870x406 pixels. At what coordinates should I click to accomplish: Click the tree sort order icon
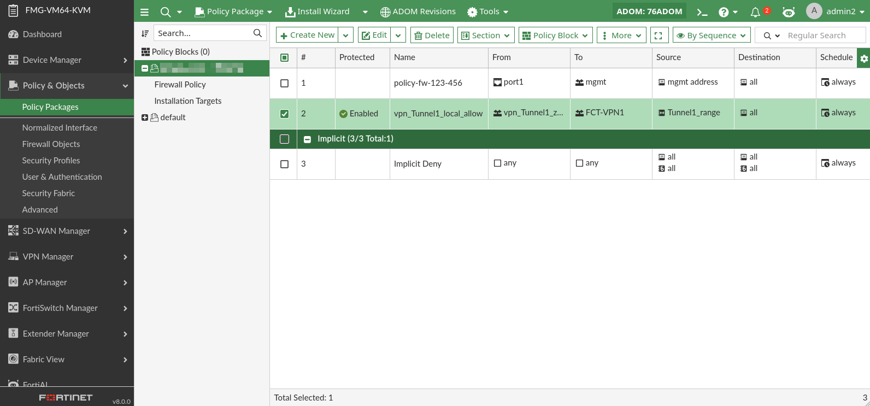click(145, 33)
